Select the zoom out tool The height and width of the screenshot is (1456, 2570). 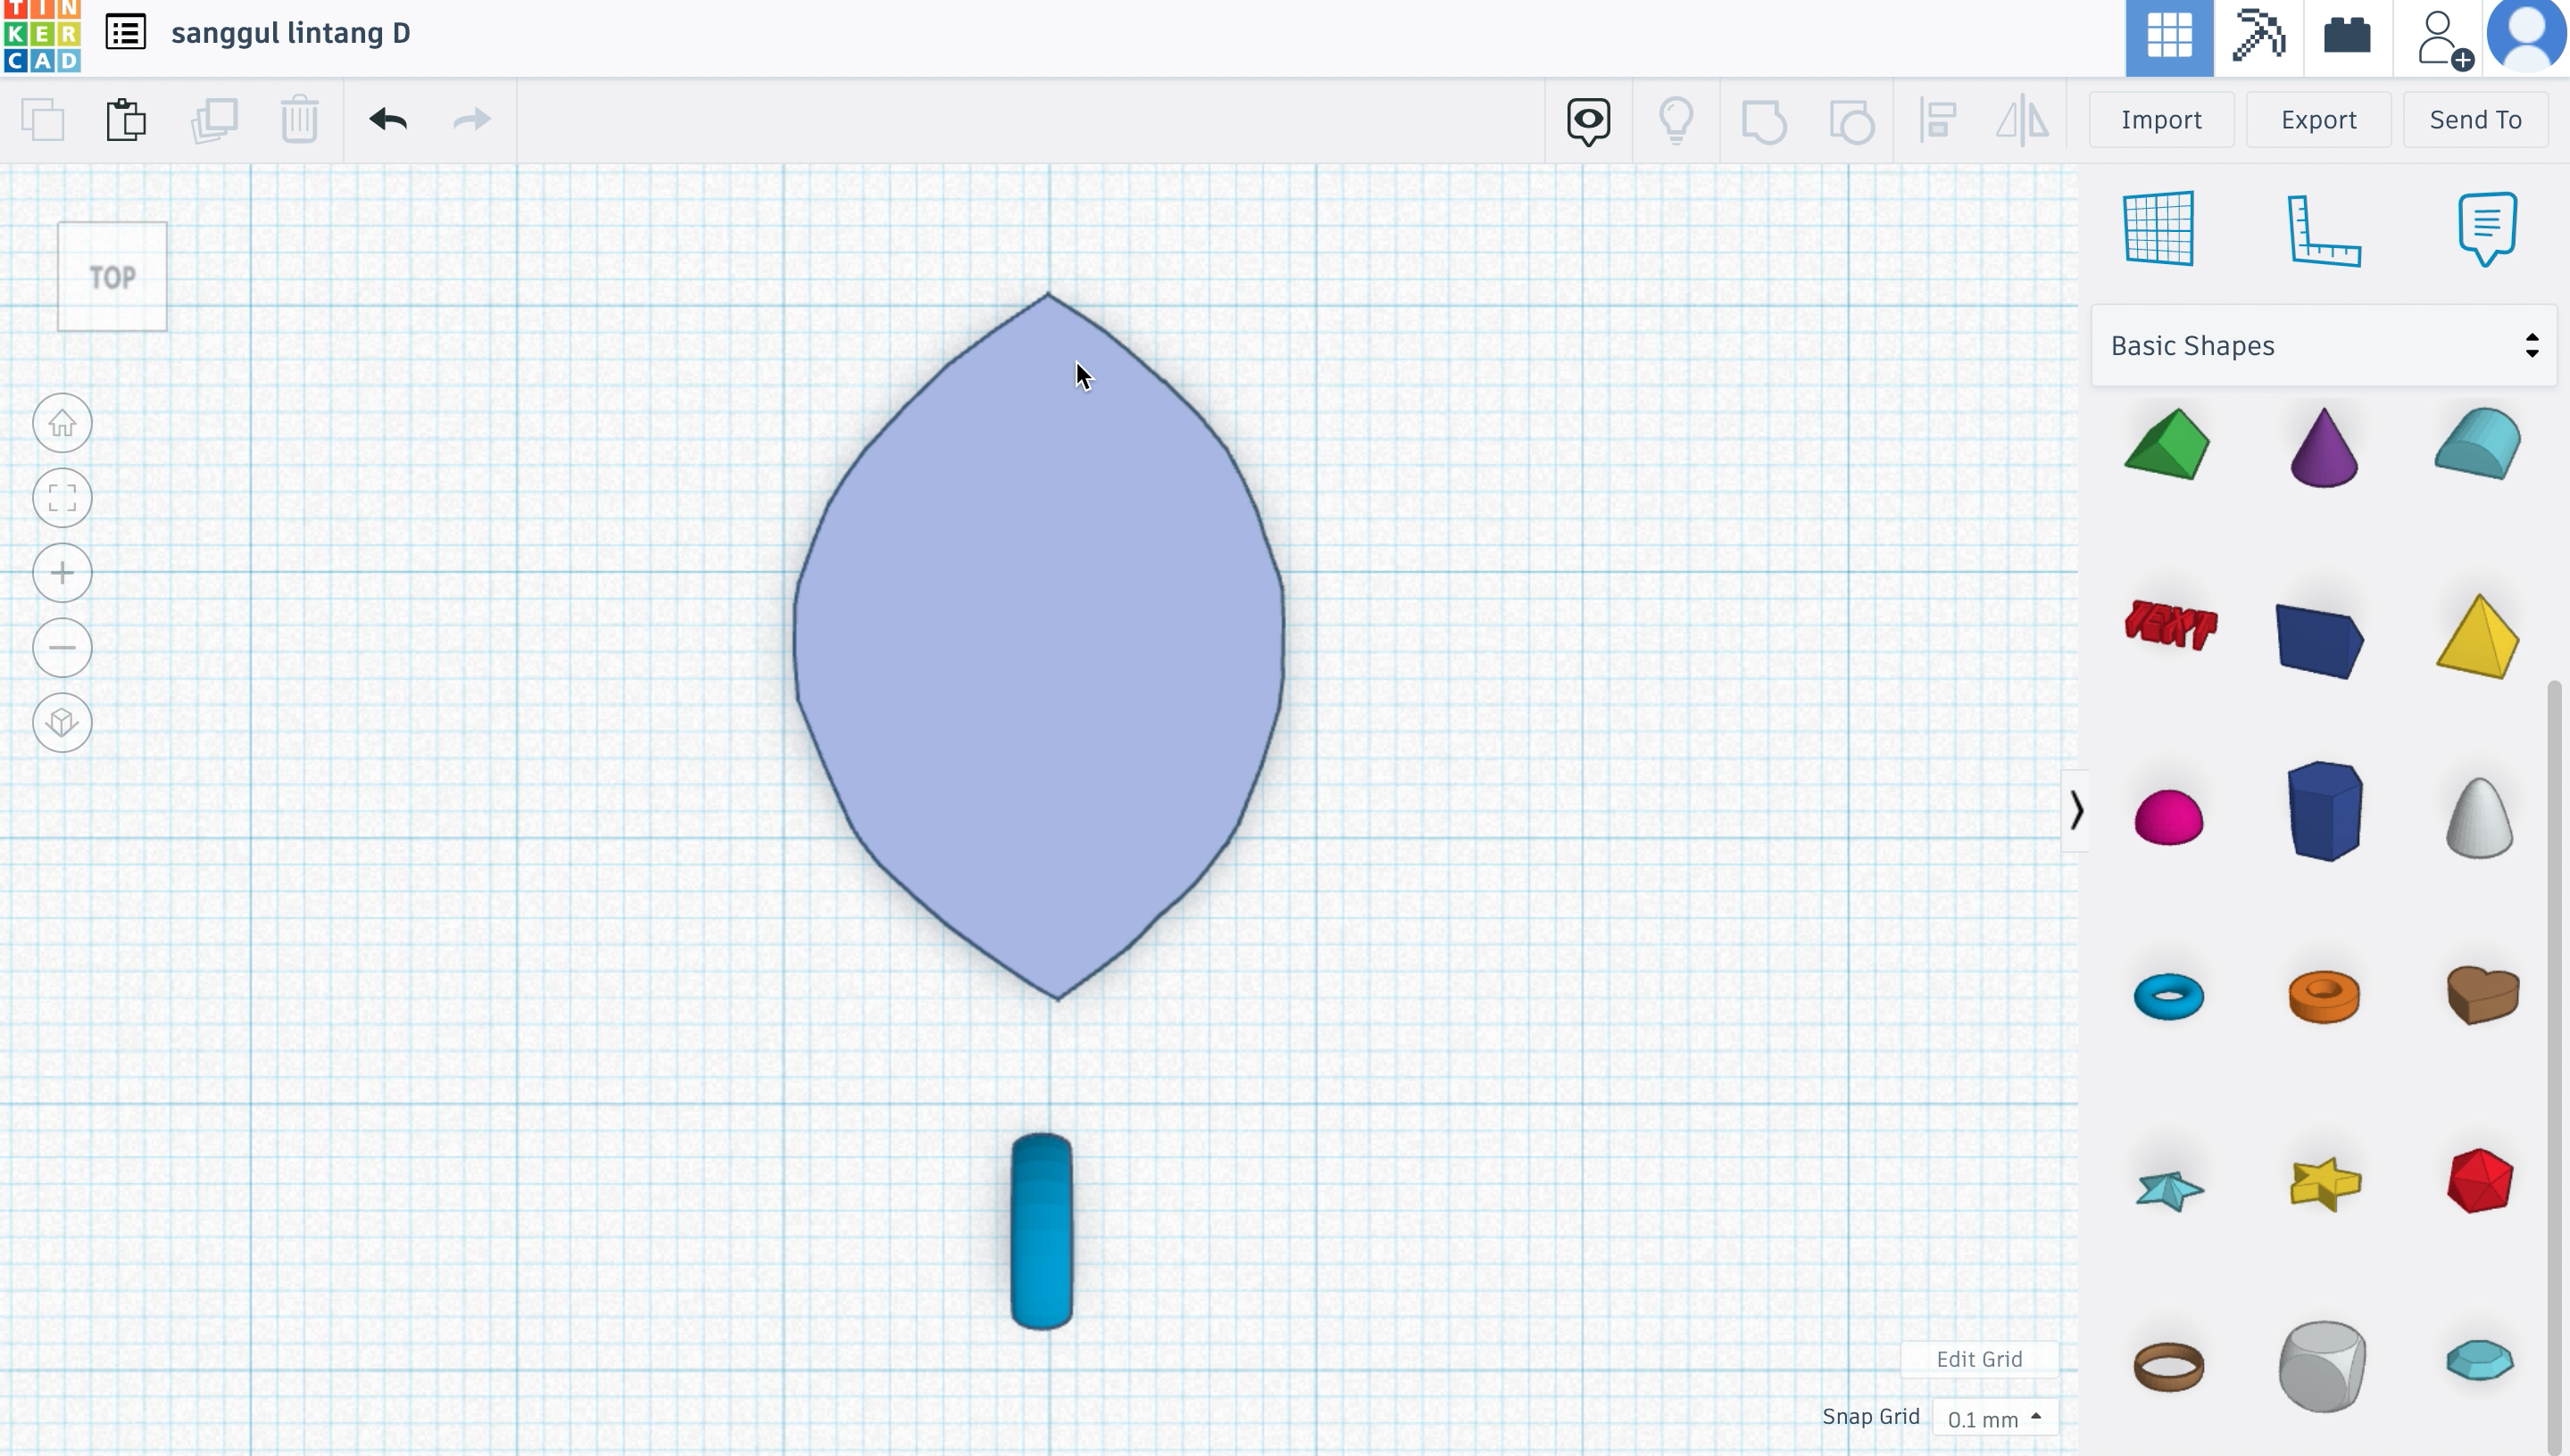point(62,646)
